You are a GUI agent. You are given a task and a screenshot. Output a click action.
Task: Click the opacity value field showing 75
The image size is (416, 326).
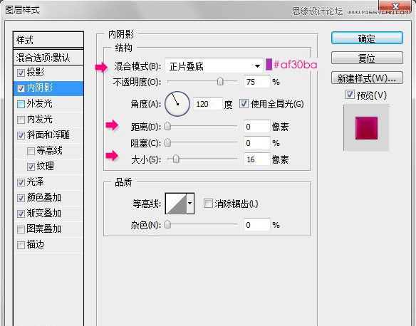point(256,82)
